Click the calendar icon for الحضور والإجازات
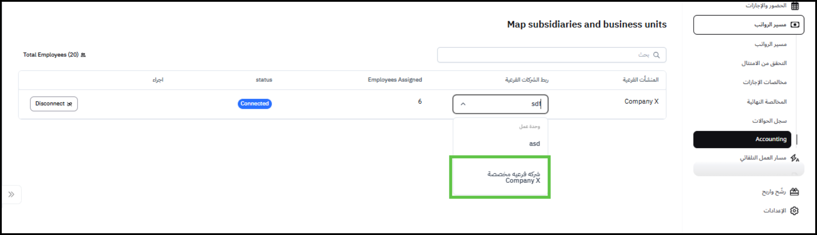 (x=795, y=6)
